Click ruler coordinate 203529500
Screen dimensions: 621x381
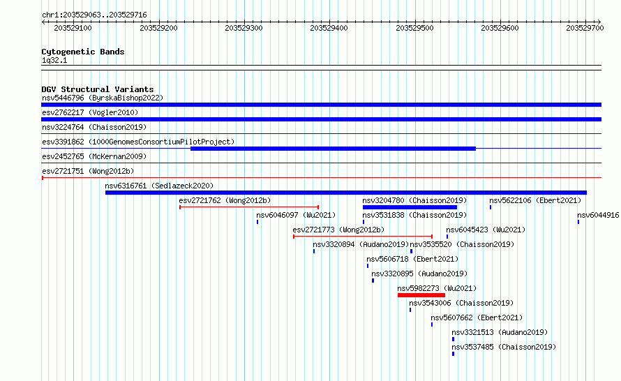coord(414,28)
